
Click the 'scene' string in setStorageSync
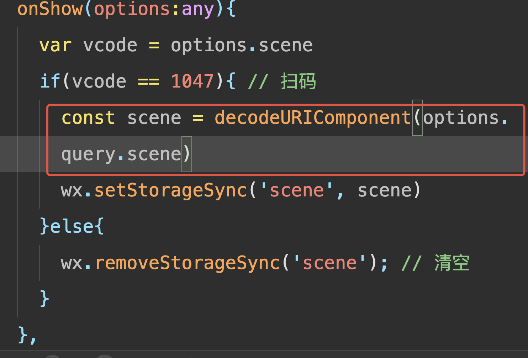pos(297,190)
